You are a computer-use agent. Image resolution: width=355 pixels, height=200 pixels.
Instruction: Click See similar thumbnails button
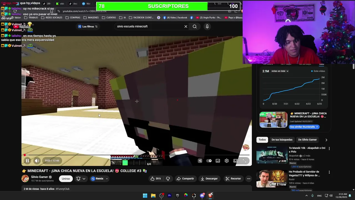coord(304,127)
